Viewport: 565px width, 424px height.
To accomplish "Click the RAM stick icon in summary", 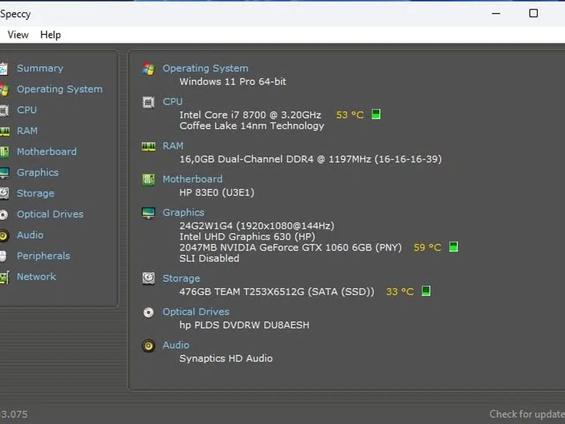I will pyautogui.click(x=148, y=146).
